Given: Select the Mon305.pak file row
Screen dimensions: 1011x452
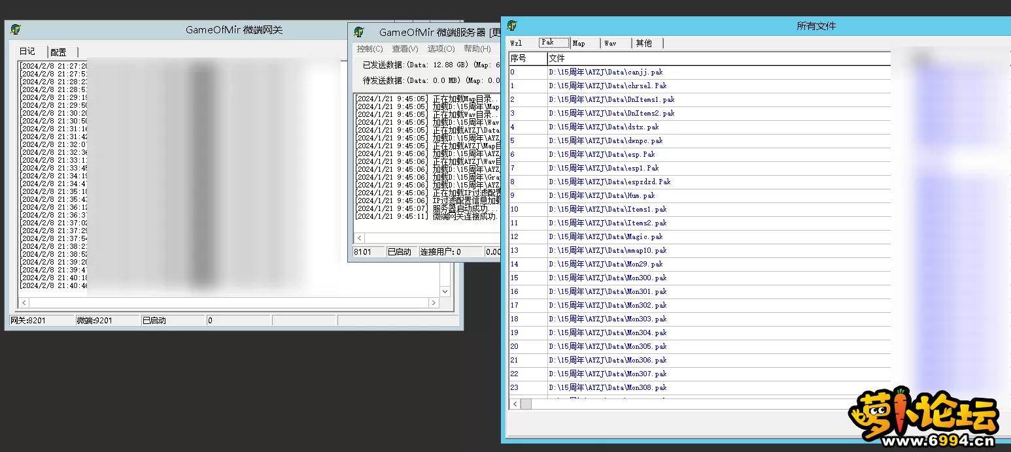Looking at the screenshot, I should coord(699,346).
